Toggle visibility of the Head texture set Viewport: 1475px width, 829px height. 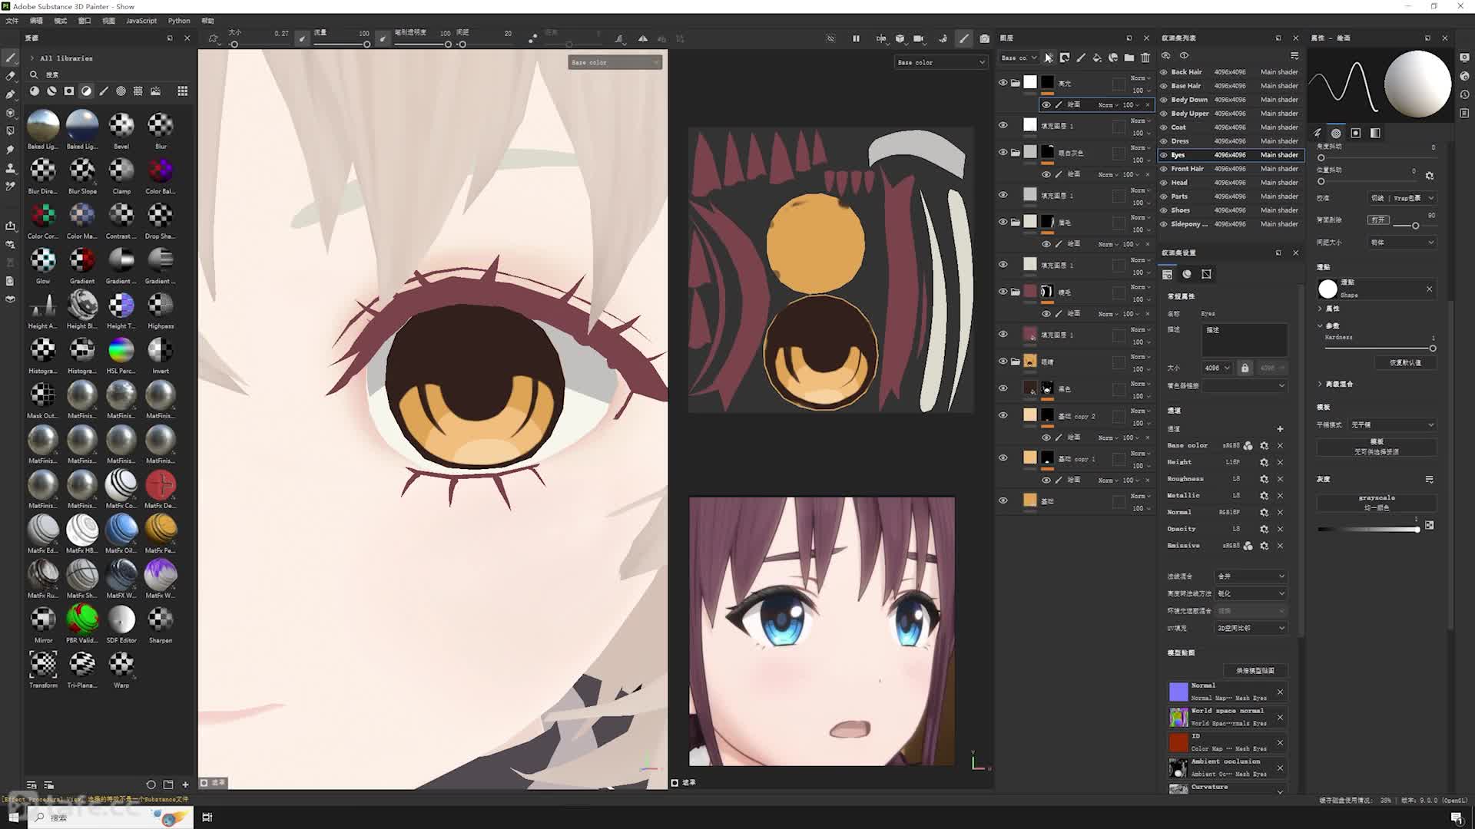[x=1164, y=183]
